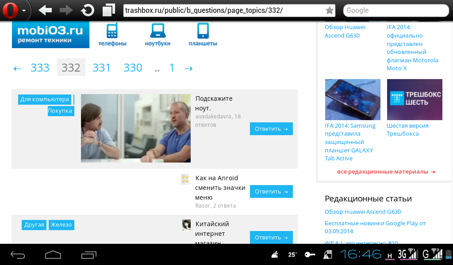Open the ноутбуки laptop category icon
453x265 pixels.
click(157, 35)
